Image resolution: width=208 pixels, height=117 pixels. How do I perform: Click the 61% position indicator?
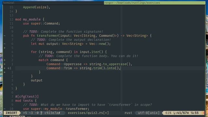click(x=168, y=113)
